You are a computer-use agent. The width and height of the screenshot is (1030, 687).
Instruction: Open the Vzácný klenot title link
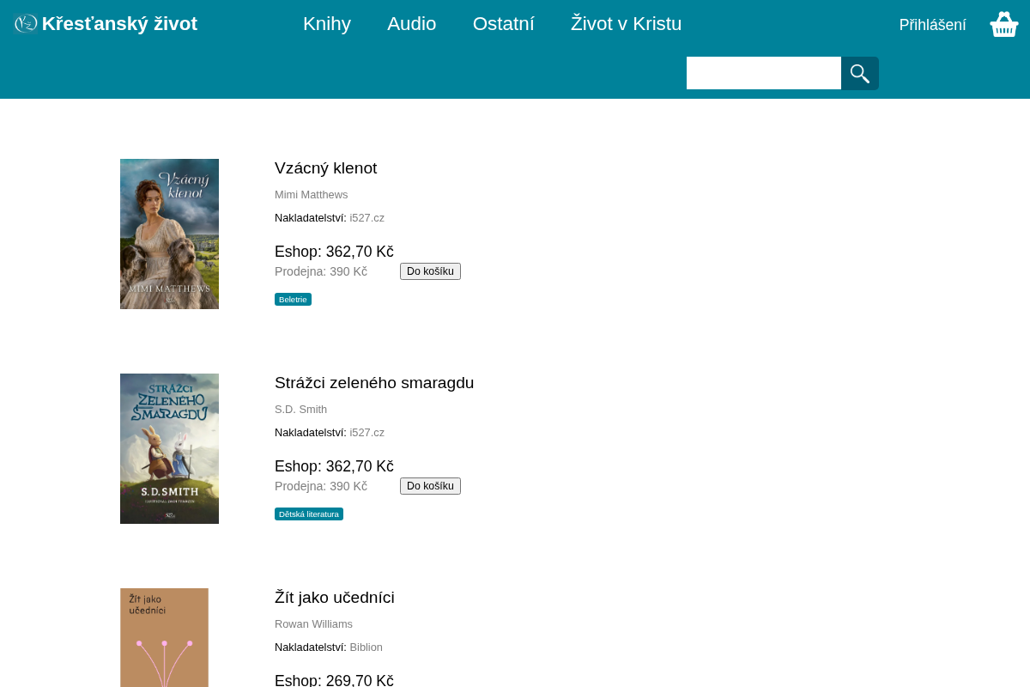(326, 168)
